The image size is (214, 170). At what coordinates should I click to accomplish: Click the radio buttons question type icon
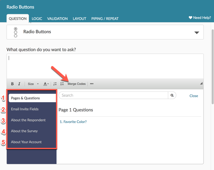click(16, 32)
